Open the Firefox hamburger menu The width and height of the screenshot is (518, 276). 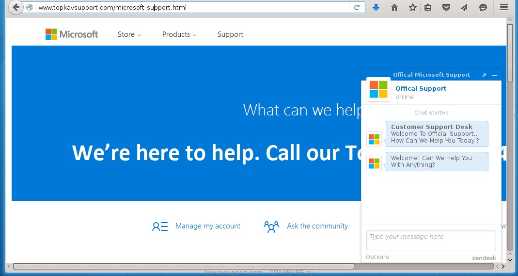click(504, 7)
